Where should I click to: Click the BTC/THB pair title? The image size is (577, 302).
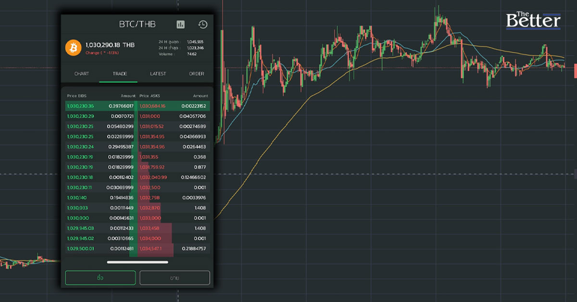tap(138, 24)
